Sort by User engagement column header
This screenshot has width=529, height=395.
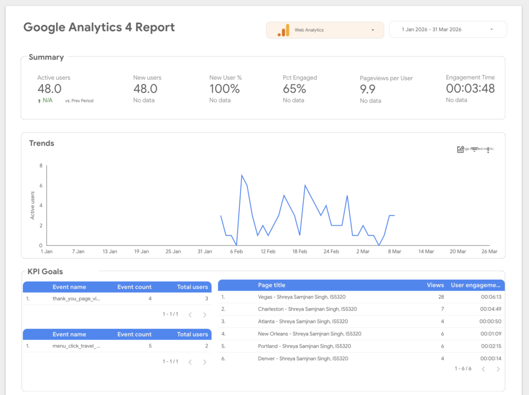pyautogui.click(x=475, y=285)
